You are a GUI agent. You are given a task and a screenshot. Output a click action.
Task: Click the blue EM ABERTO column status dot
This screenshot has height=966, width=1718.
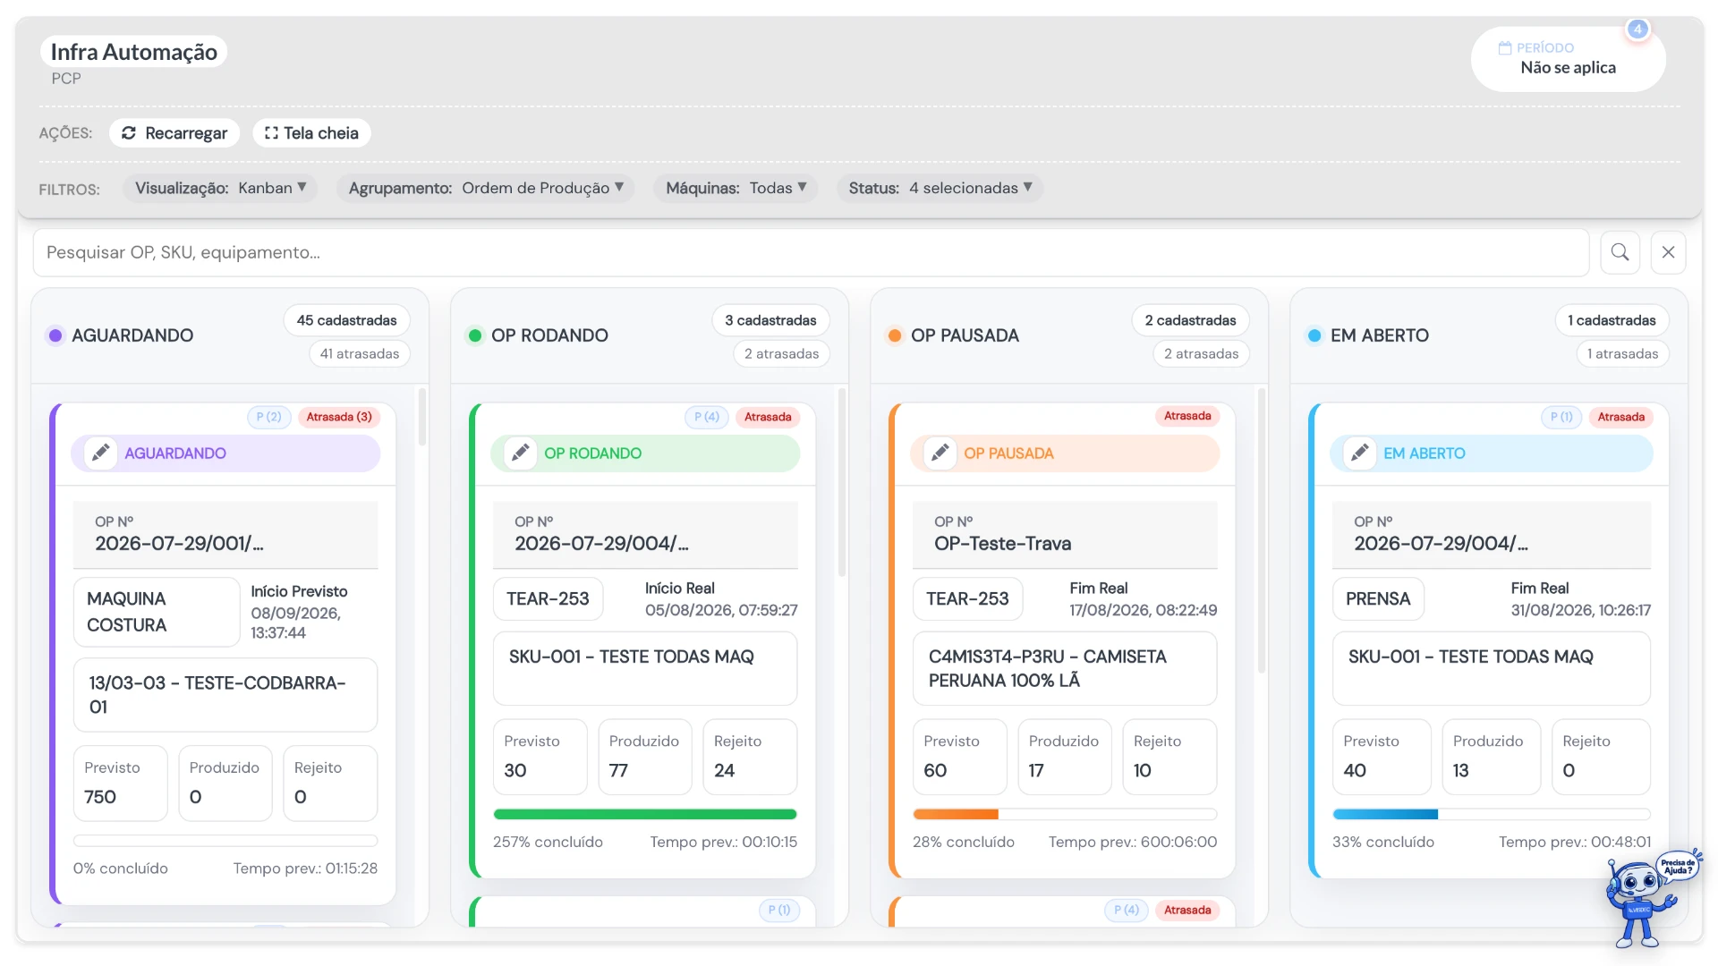tap(1314, 335)
